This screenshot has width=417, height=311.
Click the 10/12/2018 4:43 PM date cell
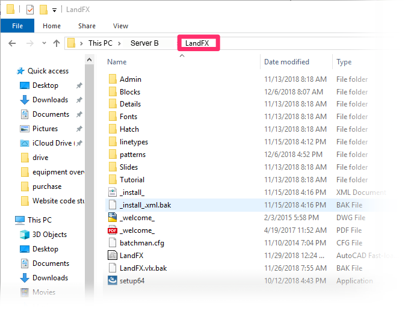pyautogui.click(x=295, y=280)
